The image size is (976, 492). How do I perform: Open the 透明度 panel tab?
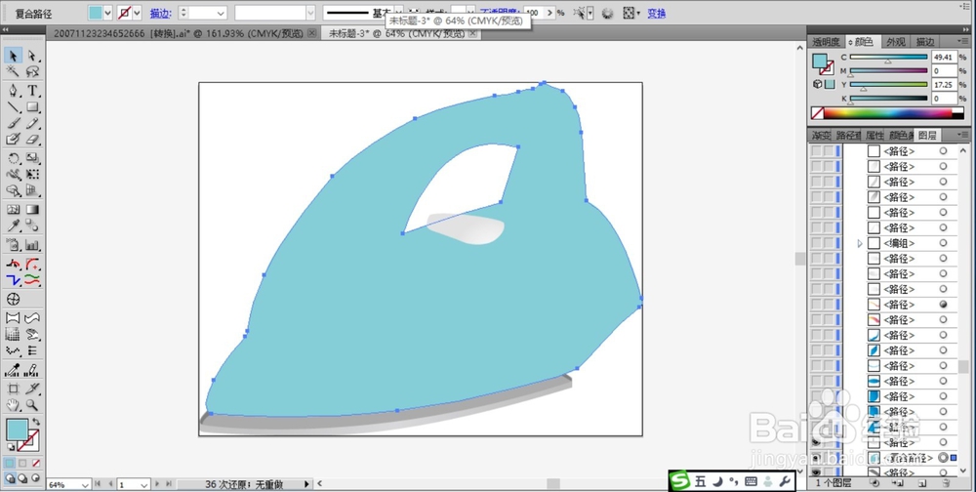point(826,42)
